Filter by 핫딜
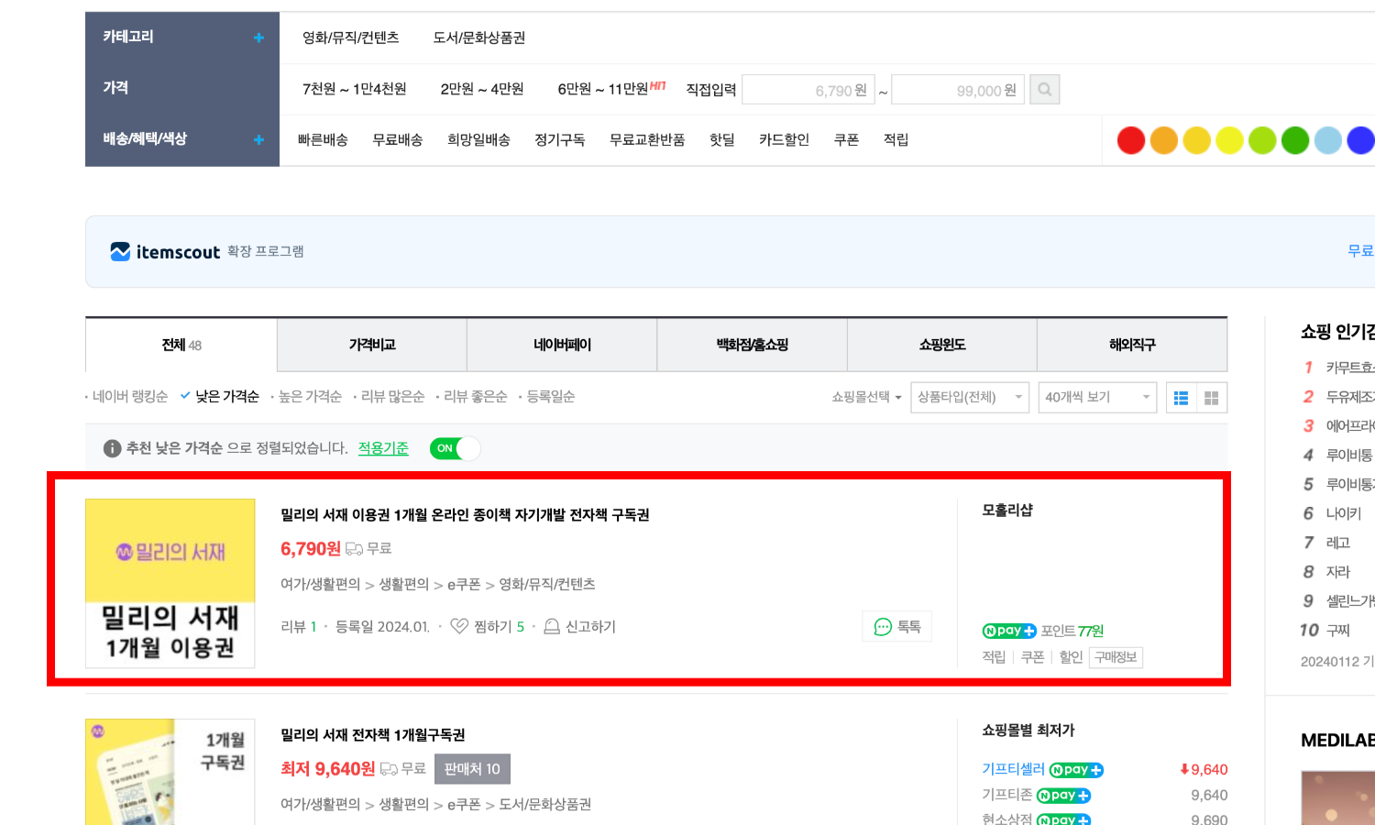The width and height of the screenshot is (1375, 825). (722, 139)
